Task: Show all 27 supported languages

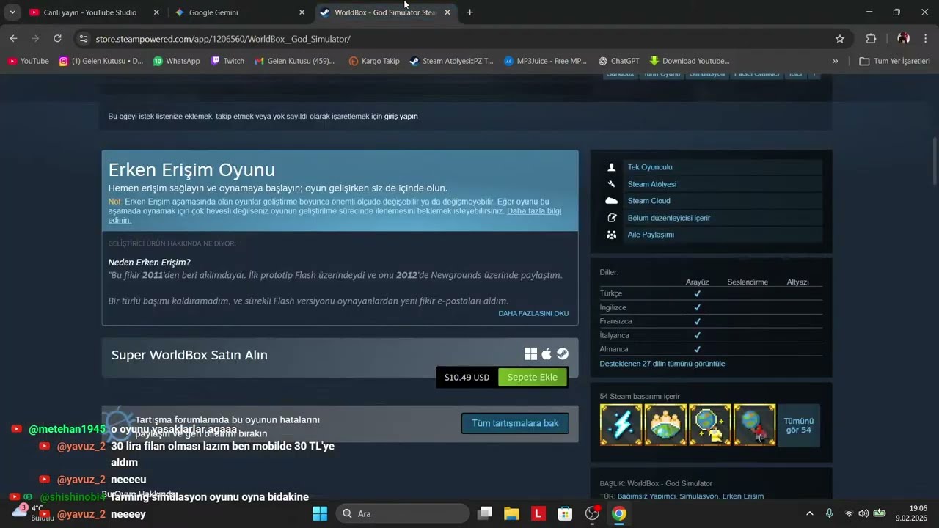Action: pos(662,364)
